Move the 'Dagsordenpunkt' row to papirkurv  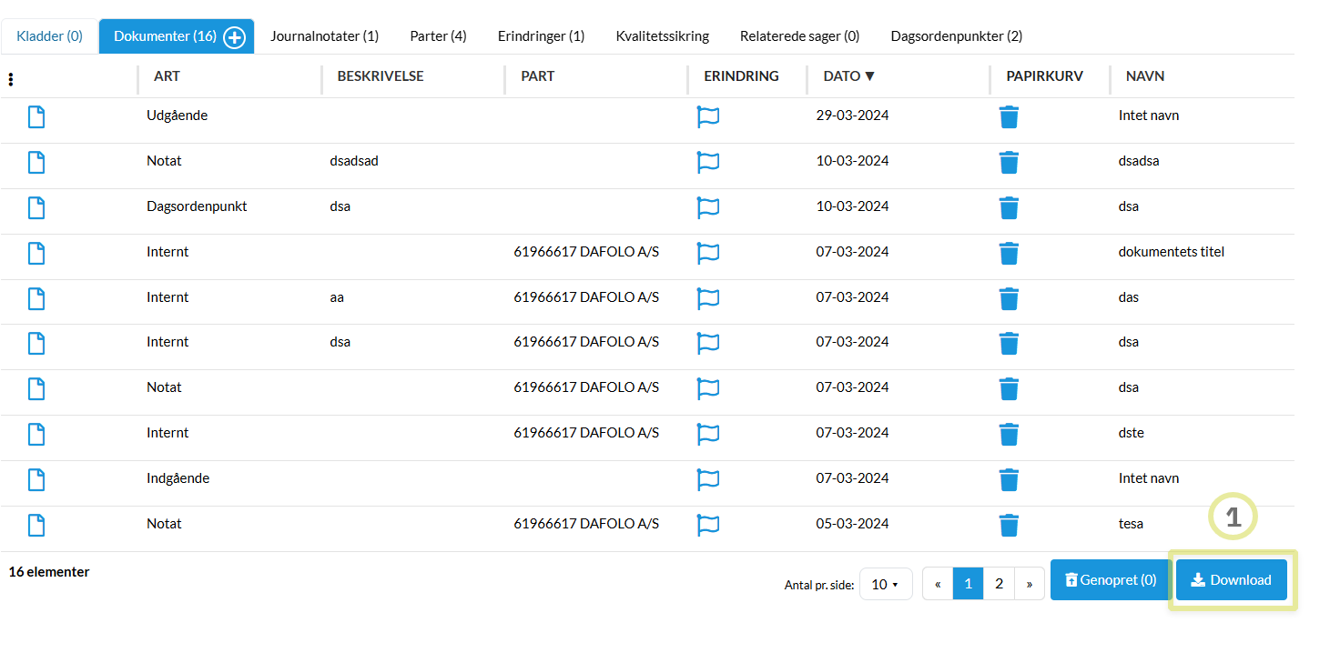tap(1009, 207)
